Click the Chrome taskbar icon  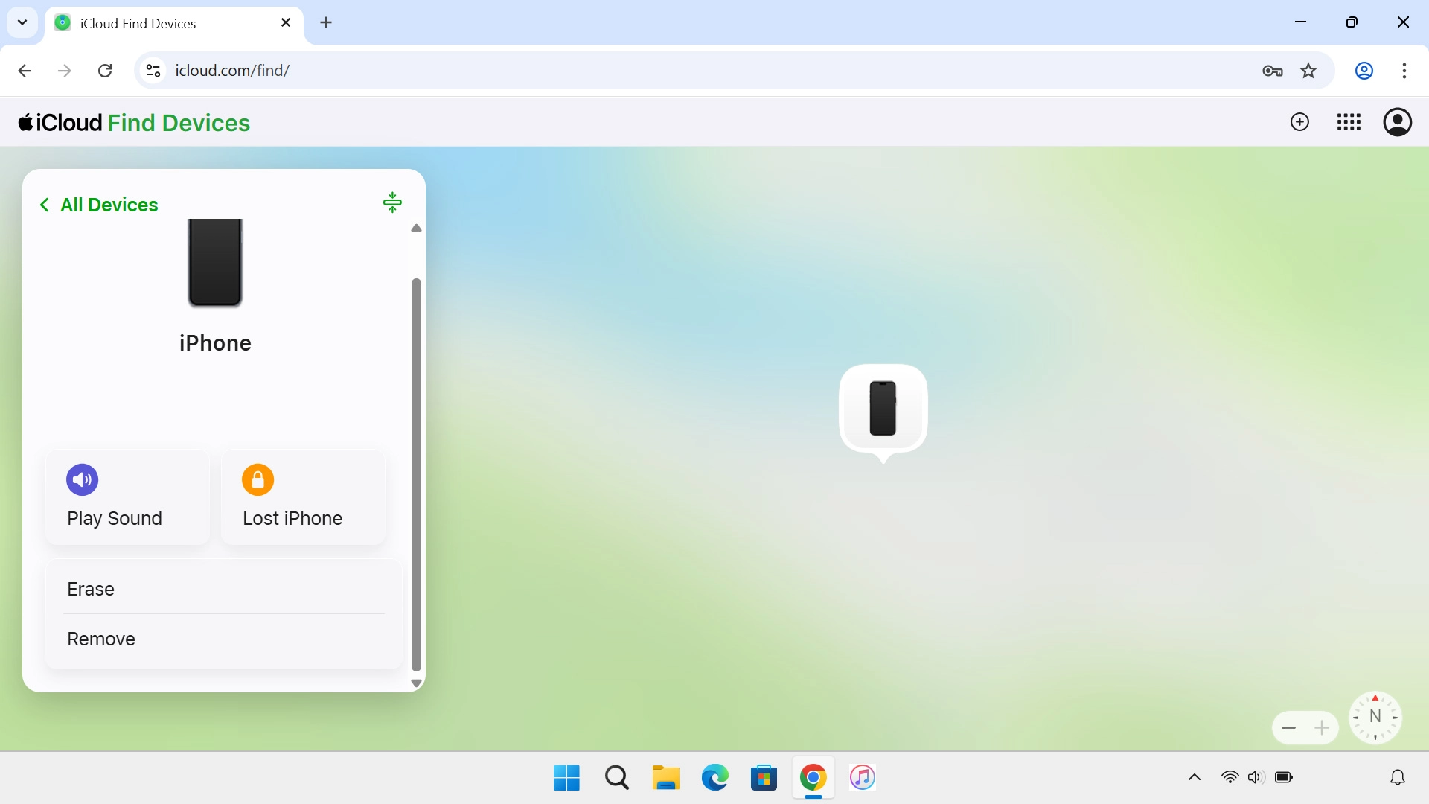(813, 778)
